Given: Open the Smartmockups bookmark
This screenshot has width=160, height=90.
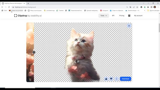Looking at the screenshot, I should 132,10.
